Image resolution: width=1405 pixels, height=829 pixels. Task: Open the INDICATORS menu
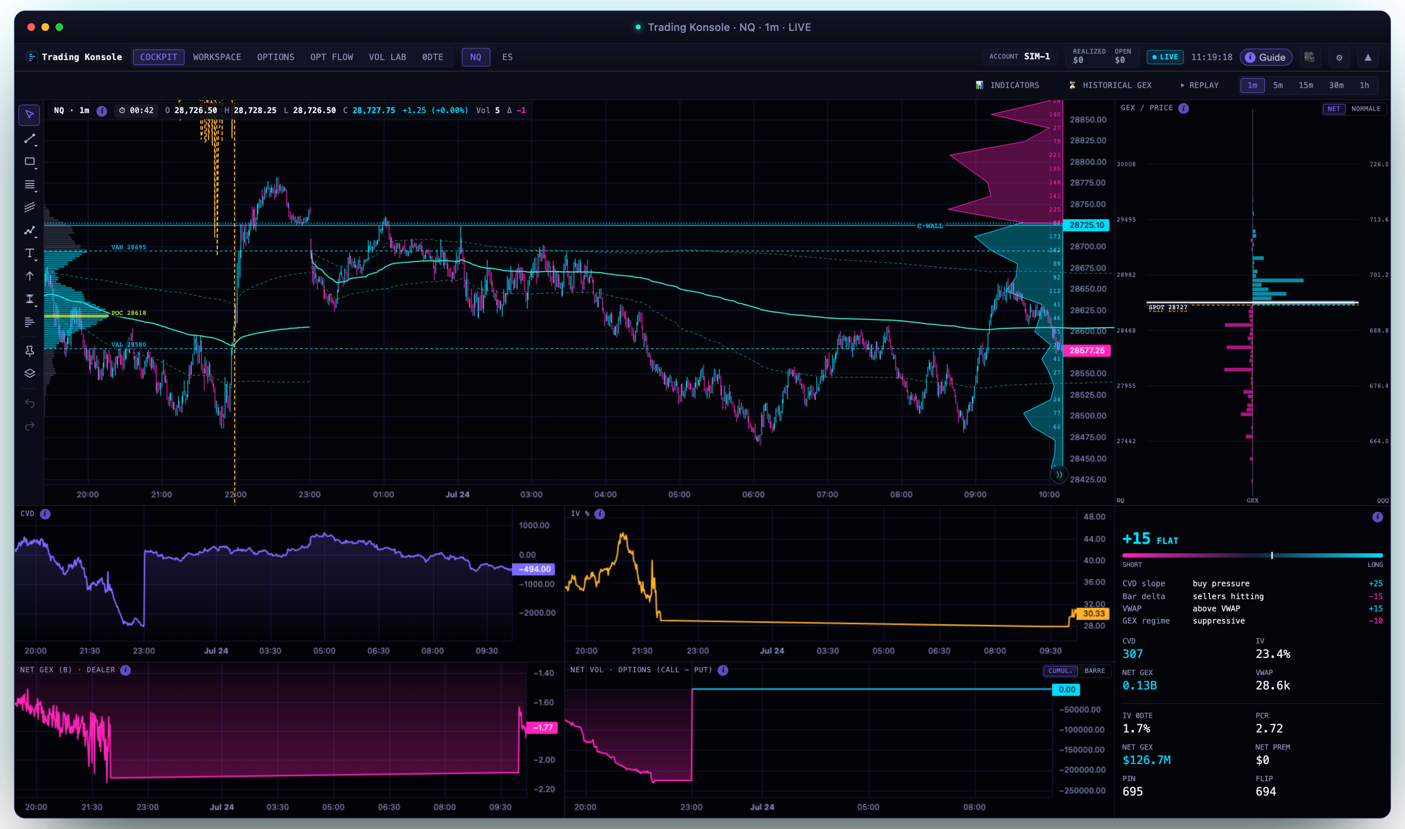click(x=1008, y=85)
